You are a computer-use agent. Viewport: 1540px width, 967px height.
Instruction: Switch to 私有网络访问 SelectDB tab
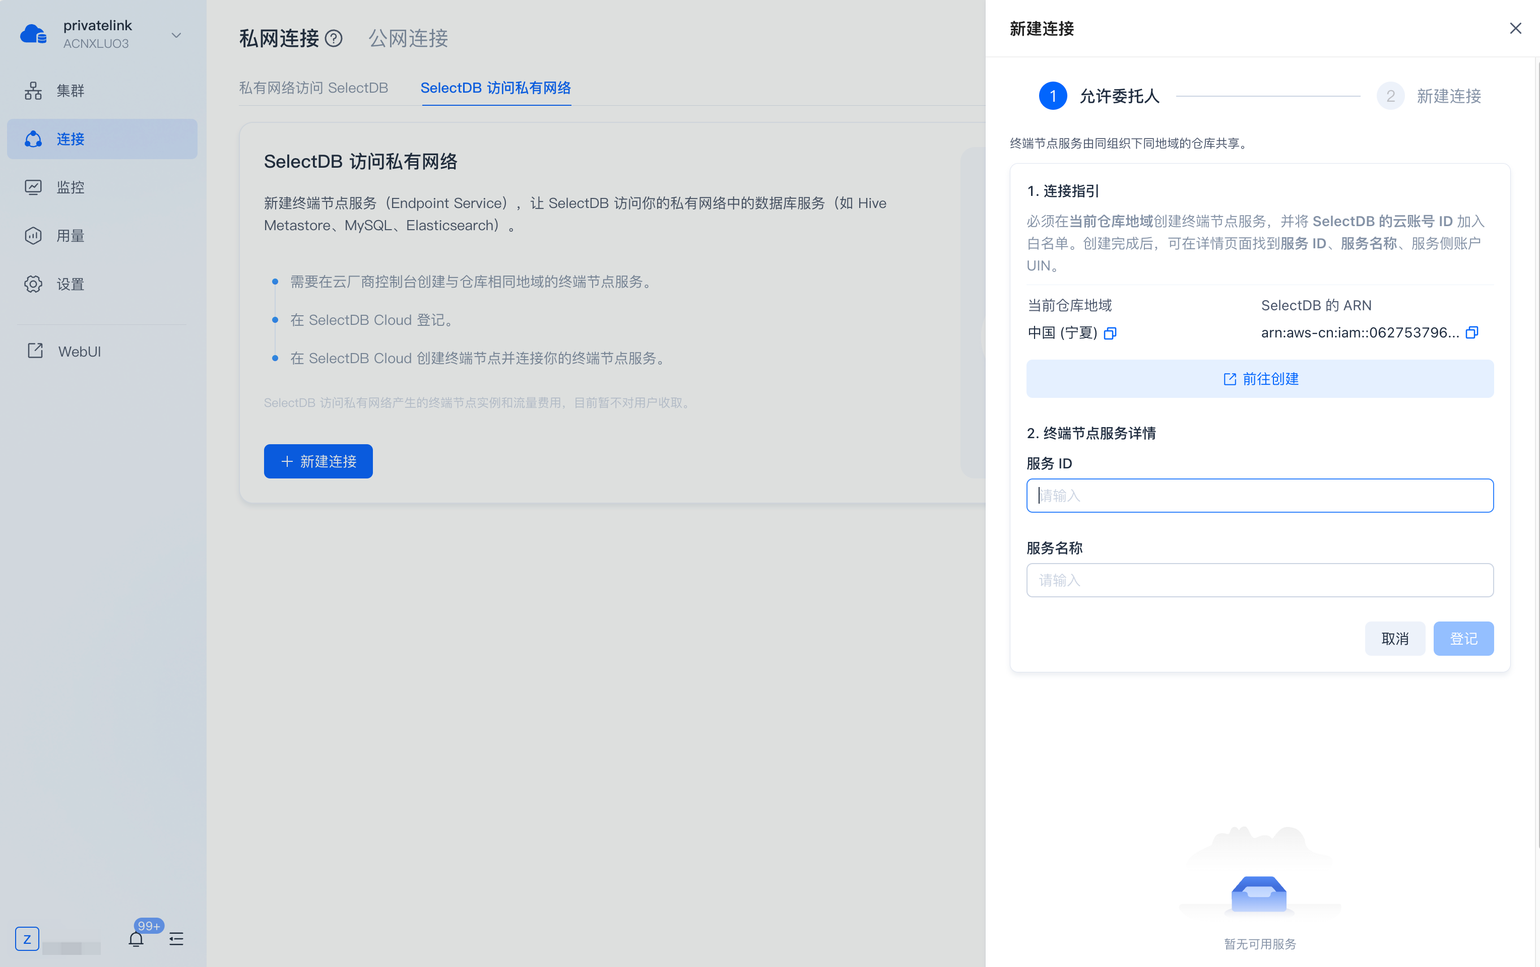pyautogui.click(x=313, y=88)
